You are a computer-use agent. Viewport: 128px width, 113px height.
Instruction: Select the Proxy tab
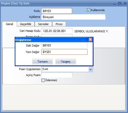pos(59,24)
